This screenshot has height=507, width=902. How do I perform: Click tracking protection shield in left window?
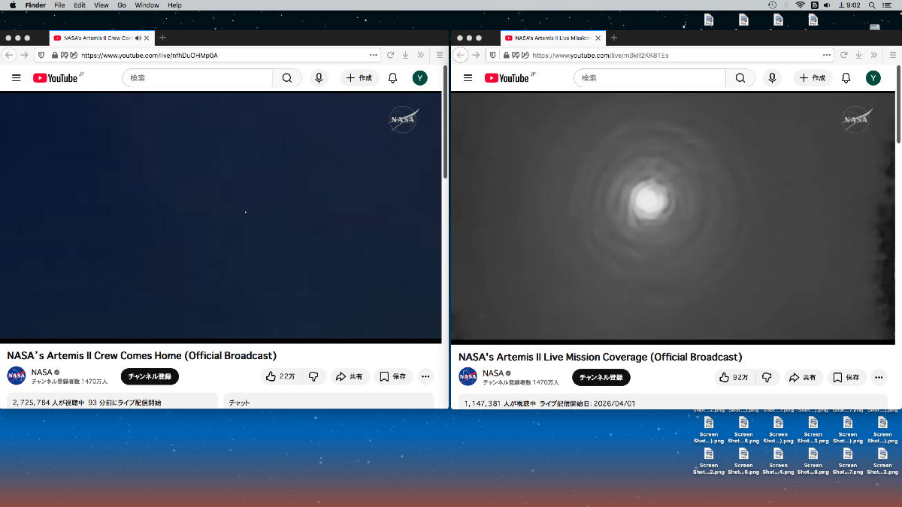pyautogui.click(x=41, y=55)
